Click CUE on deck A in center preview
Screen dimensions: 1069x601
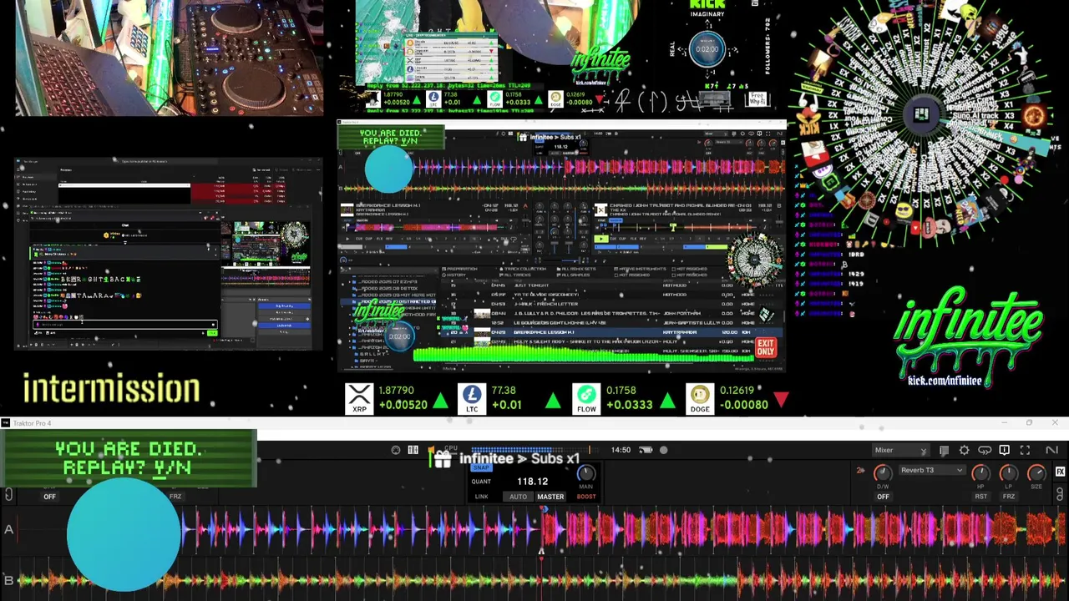click(359, 239)
